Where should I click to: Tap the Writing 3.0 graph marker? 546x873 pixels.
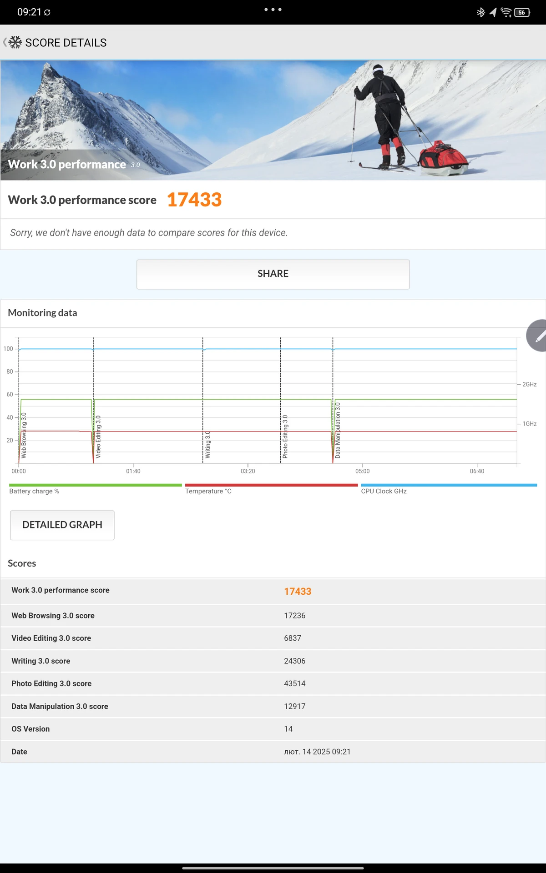[x=208, y=445]
